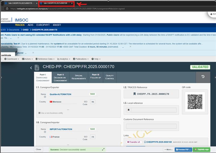The width and height of the screenshot is (216, 153).
Task: Open a new browser tab with plus button
Action: point(77,3)
